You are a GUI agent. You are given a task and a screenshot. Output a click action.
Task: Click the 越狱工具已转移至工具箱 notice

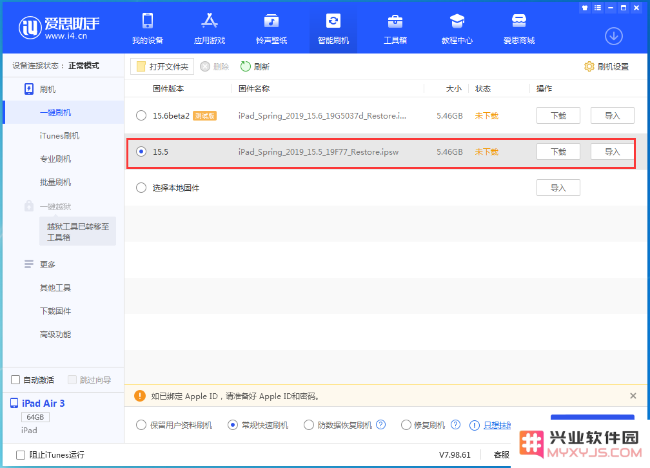coord(77,231)
